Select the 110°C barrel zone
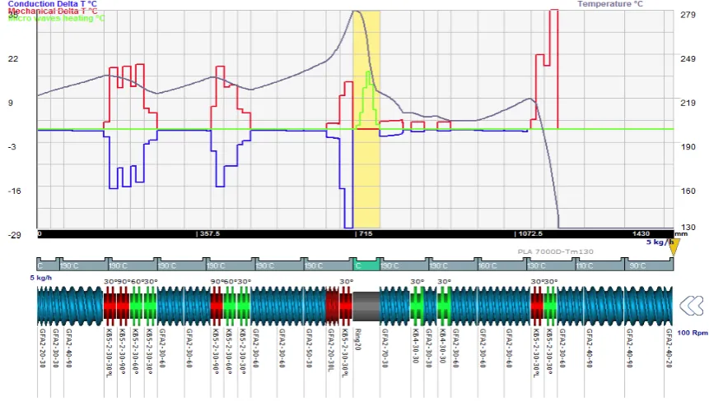Viewport: 709px width, 401px height. (599, 265)
